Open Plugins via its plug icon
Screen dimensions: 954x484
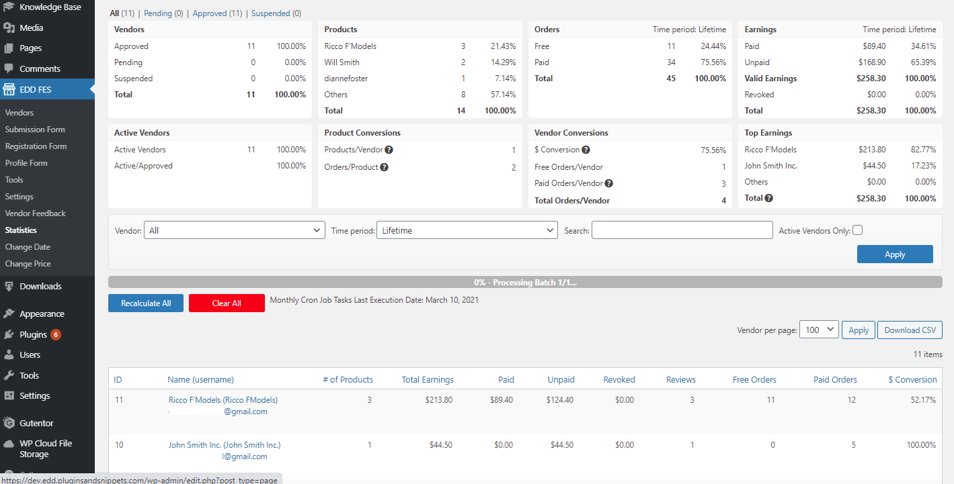[x=9, y=334]
